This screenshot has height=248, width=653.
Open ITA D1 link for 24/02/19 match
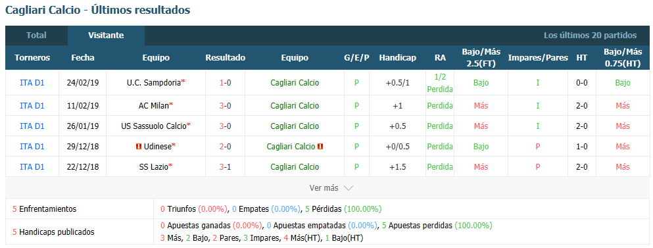pyautogui.click(x=32, y=82)
